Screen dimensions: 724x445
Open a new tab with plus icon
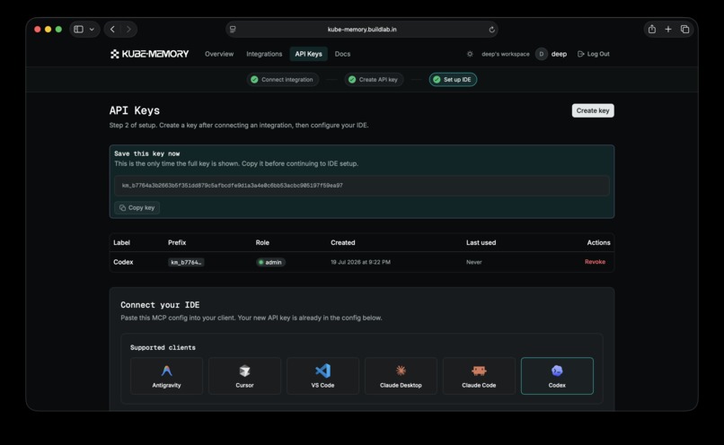click(668, 29)
